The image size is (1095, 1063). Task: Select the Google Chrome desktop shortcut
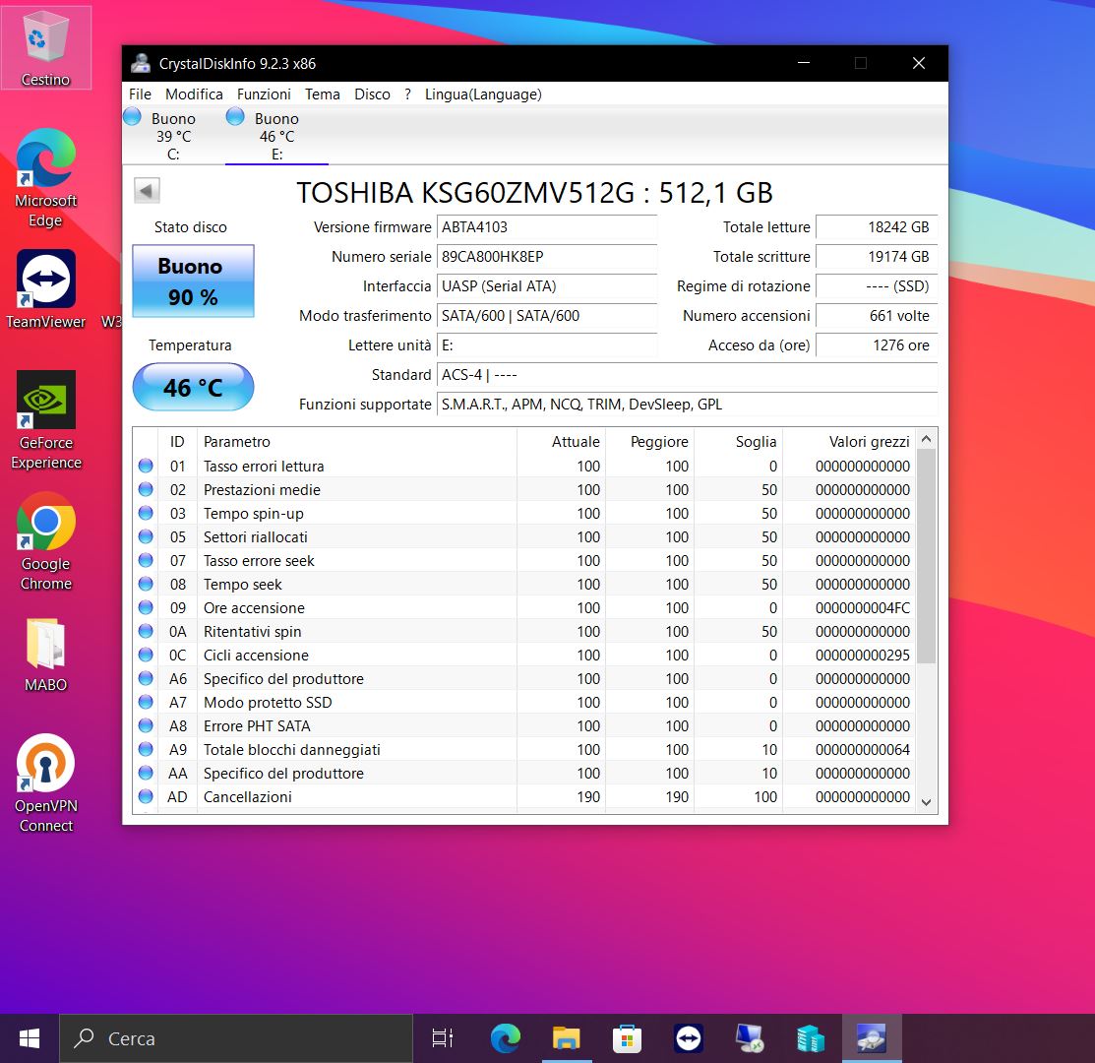click(x=45, y=541)
